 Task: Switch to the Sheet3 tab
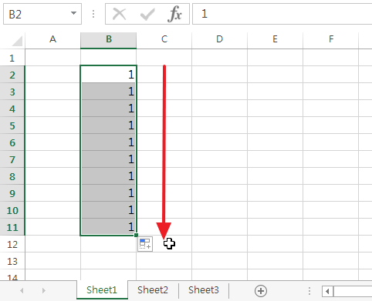[x=204, y=290]
